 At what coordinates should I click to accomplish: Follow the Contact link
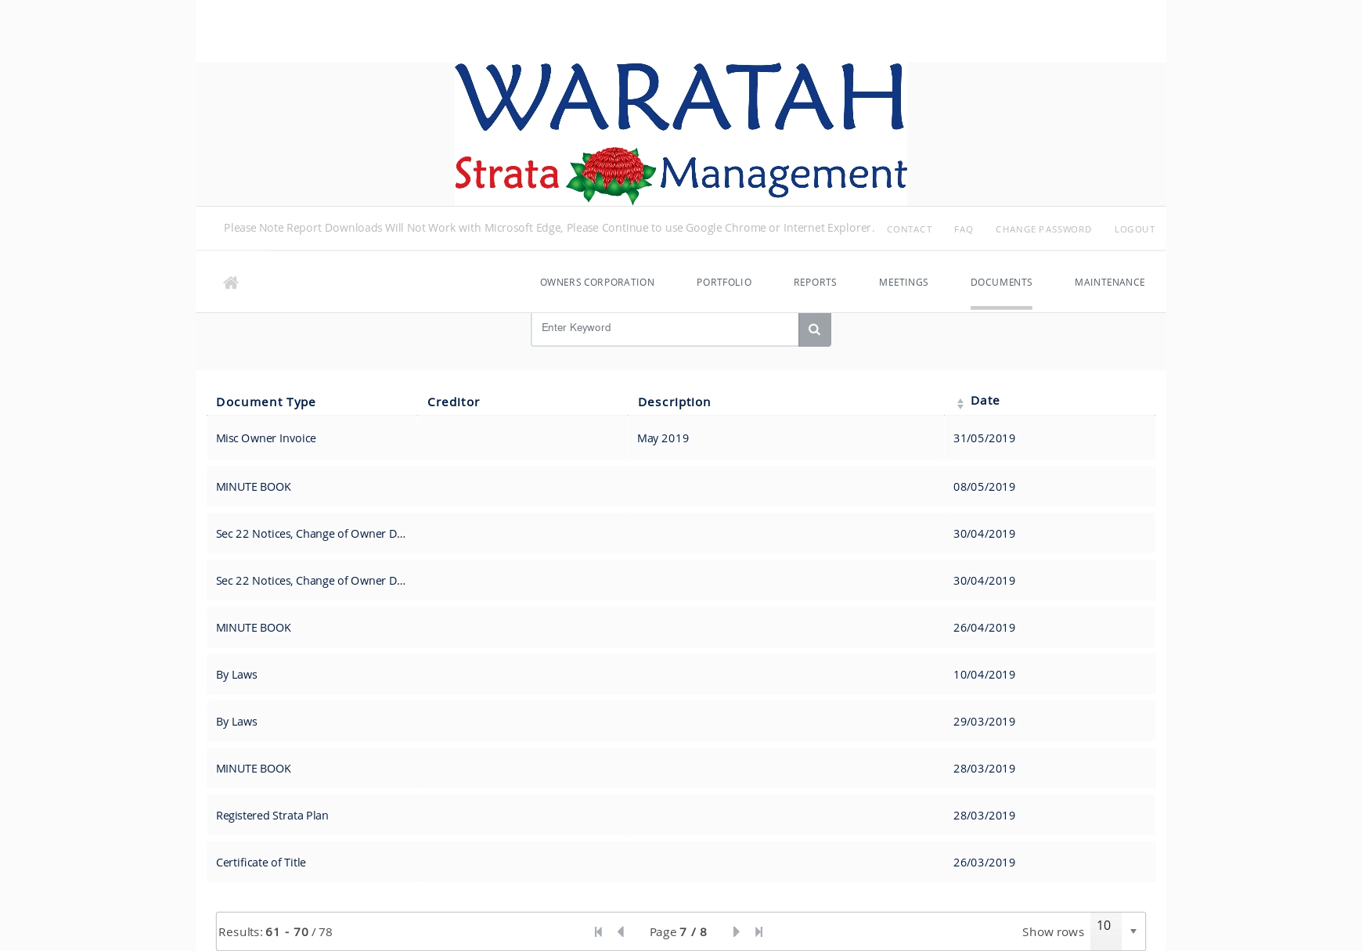click(910, 229)
